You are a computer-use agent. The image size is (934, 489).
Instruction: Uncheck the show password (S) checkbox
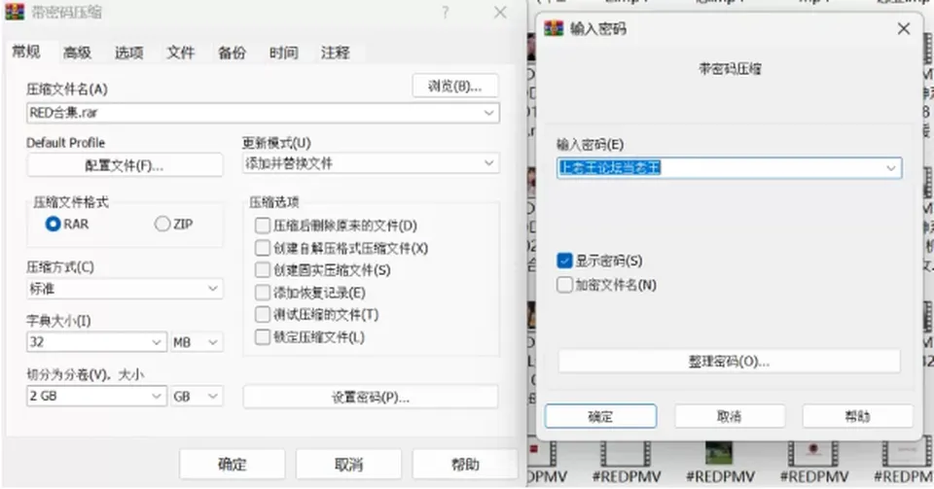(564, 261)
